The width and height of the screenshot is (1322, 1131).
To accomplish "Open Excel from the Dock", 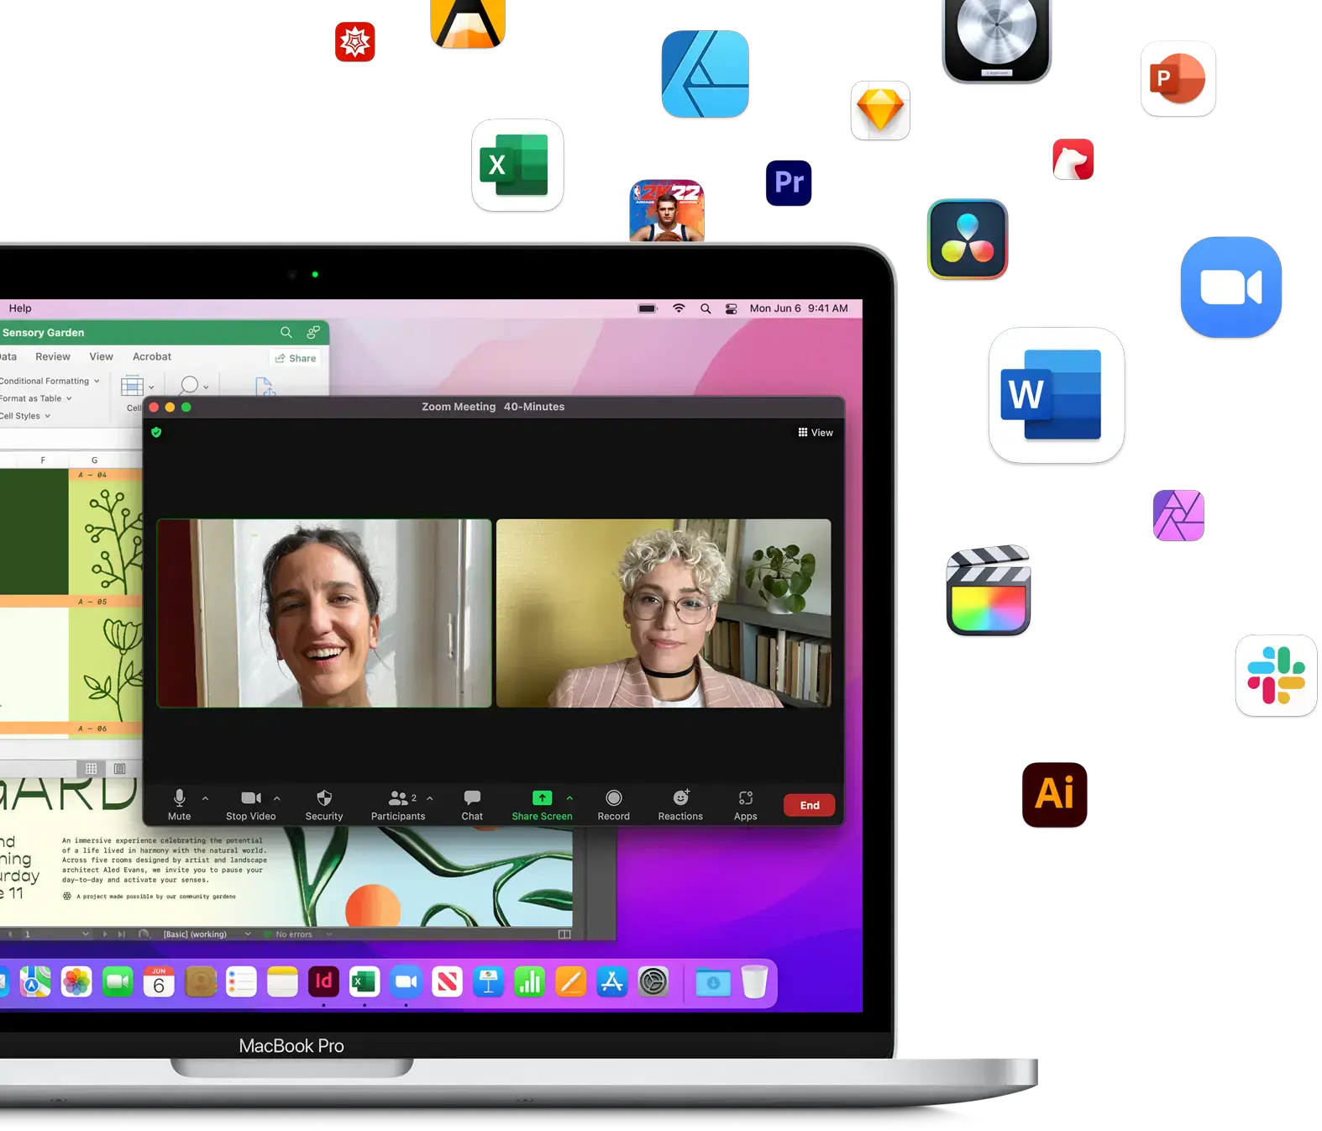I will click(x=365, y=981).
